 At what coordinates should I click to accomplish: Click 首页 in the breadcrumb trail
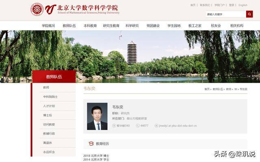pyautogui.click(x=207, y=89)
